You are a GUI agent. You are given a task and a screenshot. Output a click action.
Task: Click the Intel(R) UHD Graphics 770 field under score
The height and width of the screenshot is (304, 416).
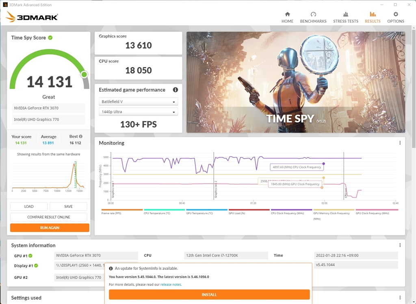[49, 119]
